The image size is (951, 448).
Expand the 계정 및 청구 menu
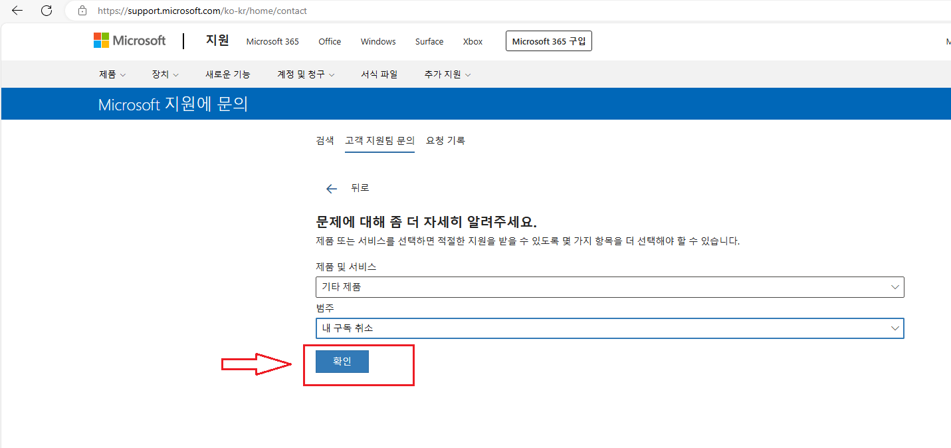[306, 74]
